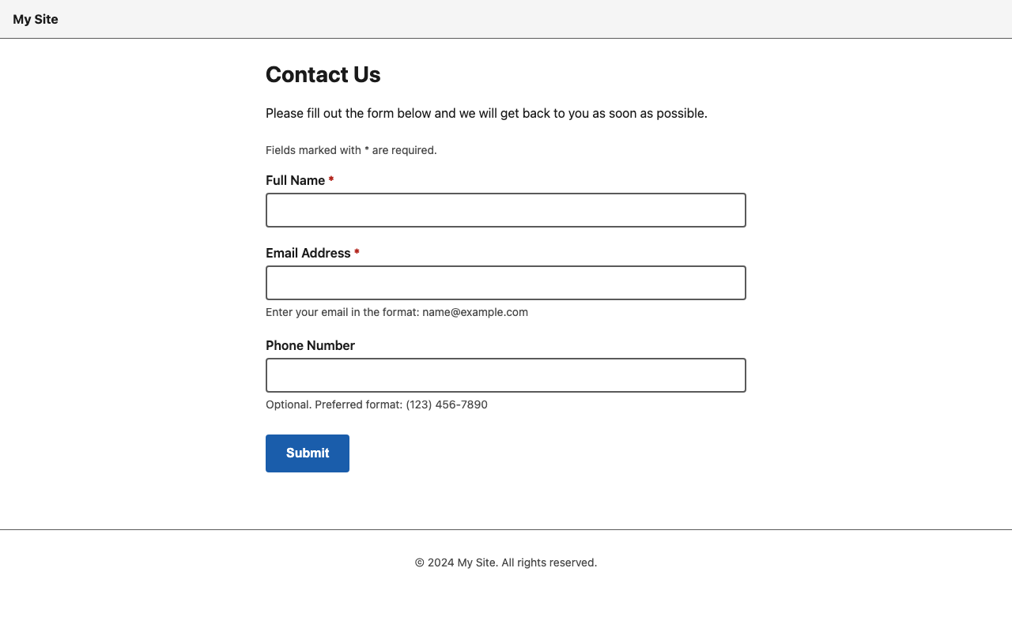Click the phone format hint text
Image resolution: width=1012 pixels, height=632 pixels.
pyautogui.click(x=376, y=404)
